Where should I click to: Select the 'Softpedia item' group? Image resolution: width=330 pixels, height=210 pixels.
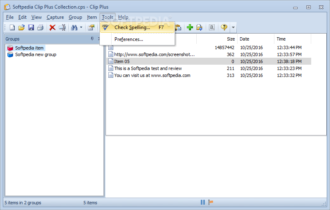pos(29,48)
